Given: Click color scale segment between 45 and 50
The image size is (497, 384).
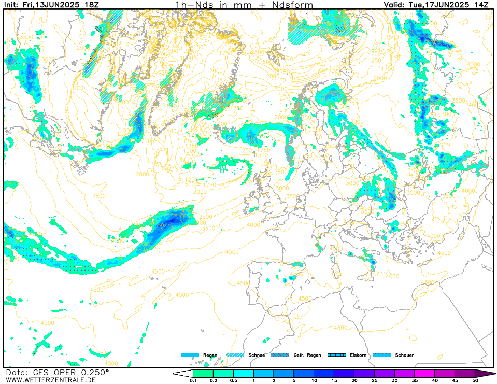Looking at the screenshot, I should coord(465,374).
